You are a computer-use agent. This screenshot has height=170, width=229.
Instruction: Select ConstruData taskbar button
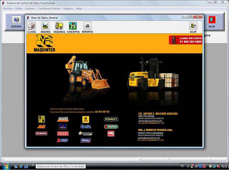pyautogui.click(x=61, y=166)
